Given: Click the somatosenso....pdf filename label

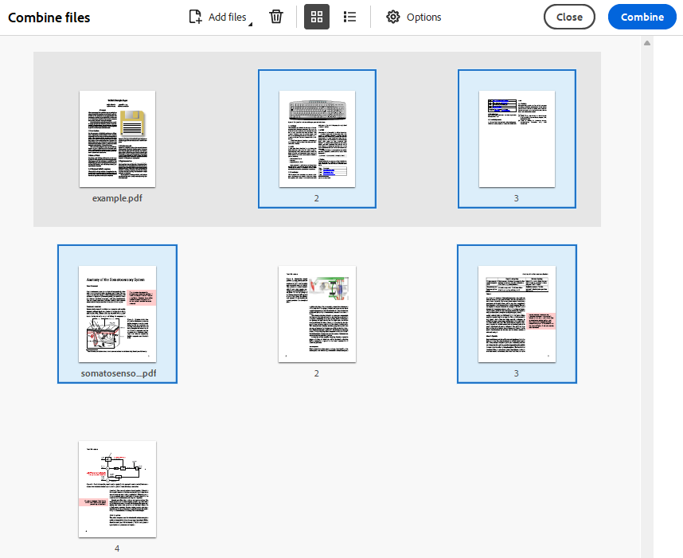Looking at the screenshot, I should (117, 374).
